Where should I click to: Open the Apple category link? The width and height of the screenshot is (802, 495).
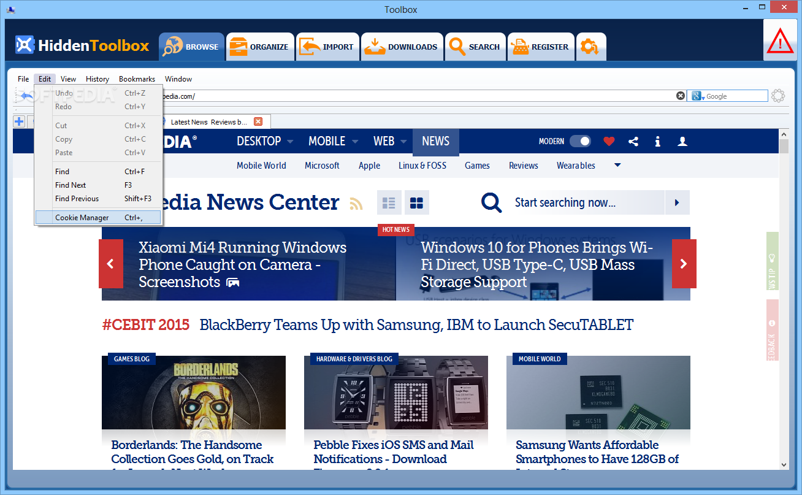point(369,166)
